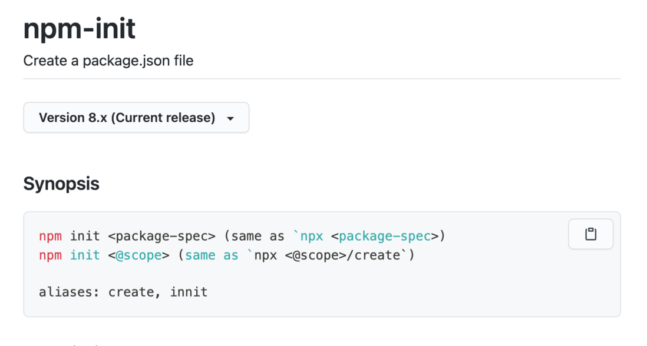The width and height of the screenshot is (647, 346).
Task: Select the 'Create a package.json file' description
Action: [x=108, y=61]
